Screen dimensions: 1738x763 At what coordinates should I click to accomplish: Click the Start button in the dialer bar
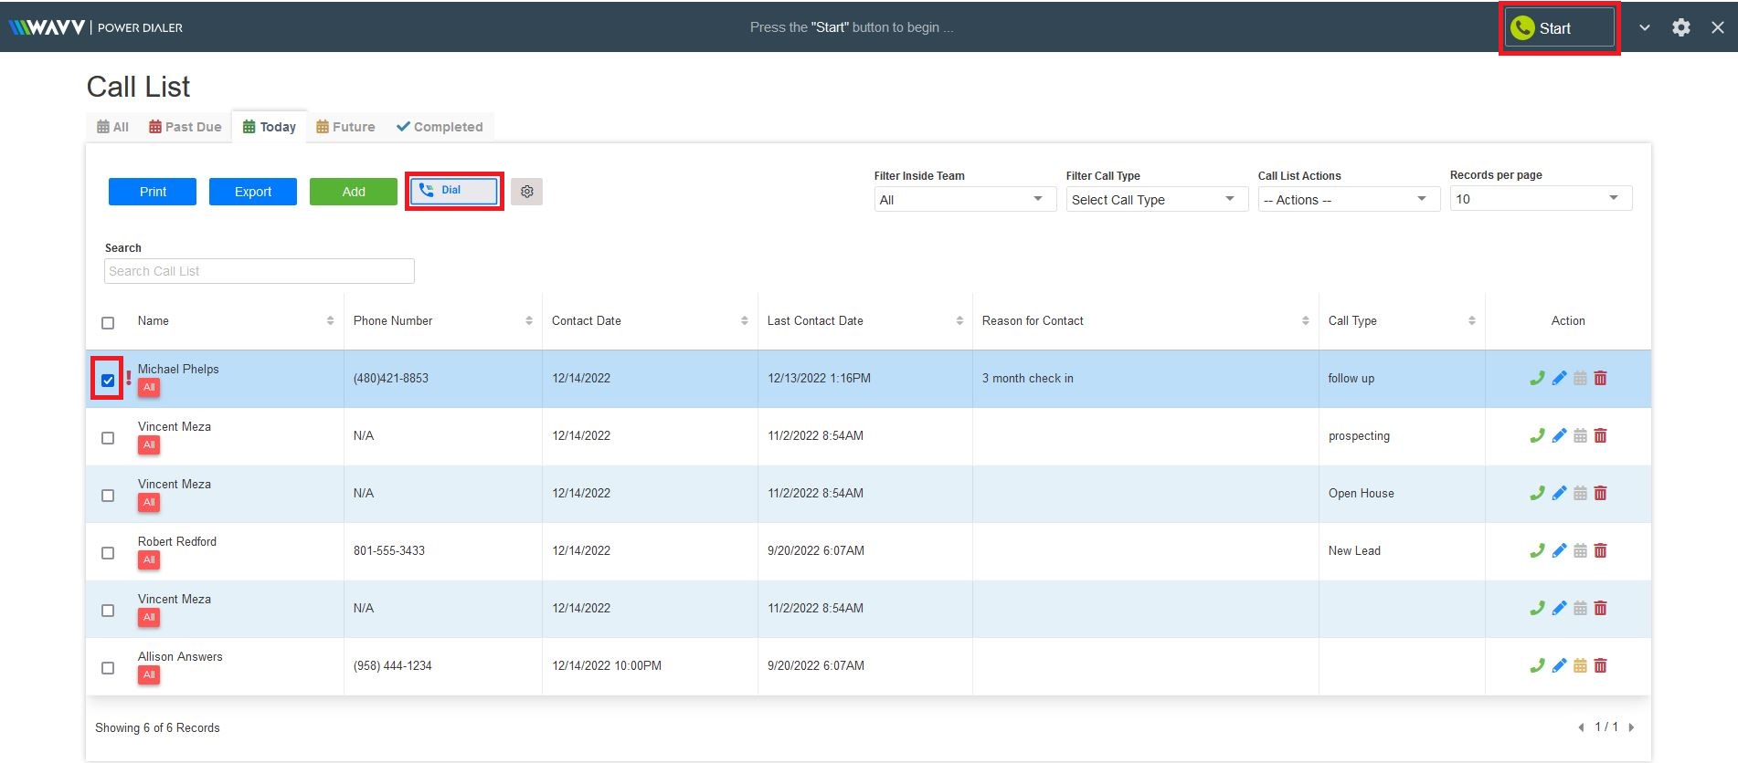[x=1559, y=28]
